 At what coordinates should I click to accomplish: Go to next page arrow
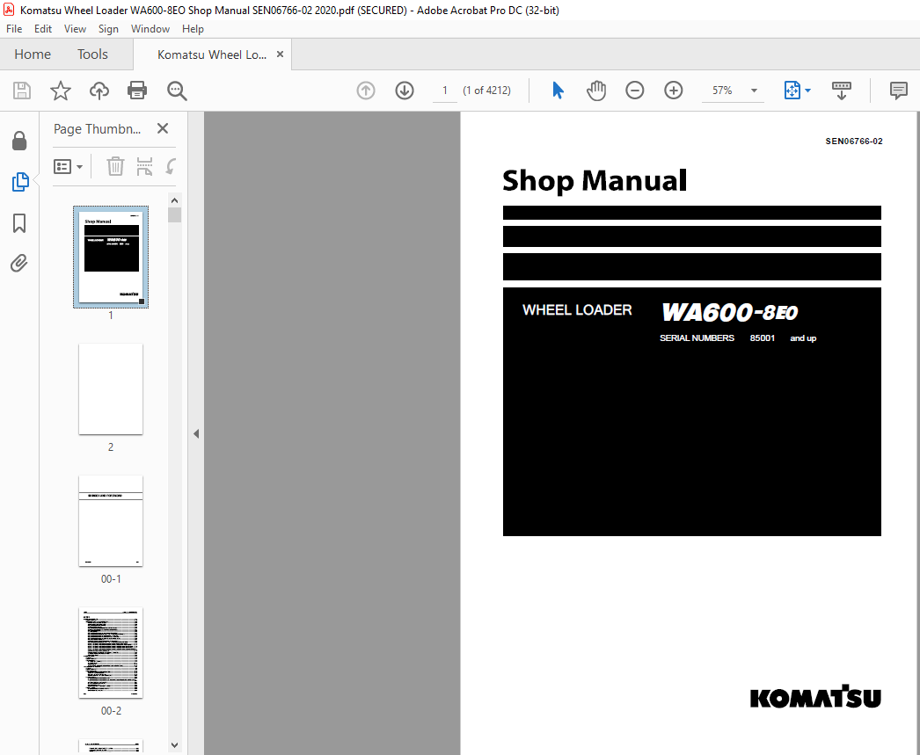pos(405,91)
